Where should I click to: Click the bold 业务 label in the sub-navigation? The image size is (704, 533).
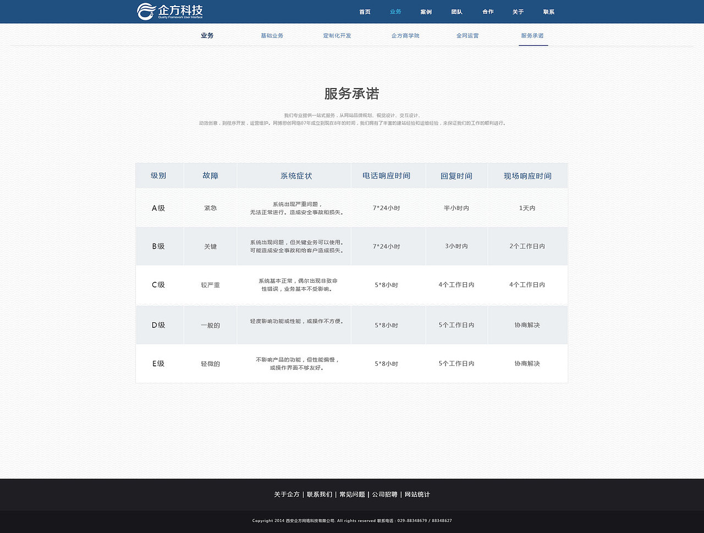pyautogui.click(x=207, y=36)
